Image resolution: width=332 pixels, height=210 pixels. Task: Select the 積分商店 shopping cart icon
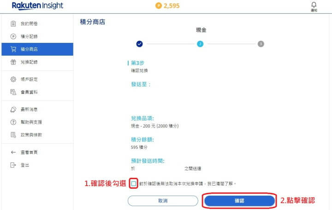(13, 49)
